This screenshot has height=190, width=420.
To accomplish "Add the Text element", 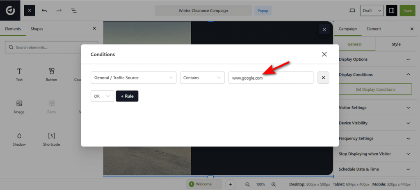I will pos(19,75).
